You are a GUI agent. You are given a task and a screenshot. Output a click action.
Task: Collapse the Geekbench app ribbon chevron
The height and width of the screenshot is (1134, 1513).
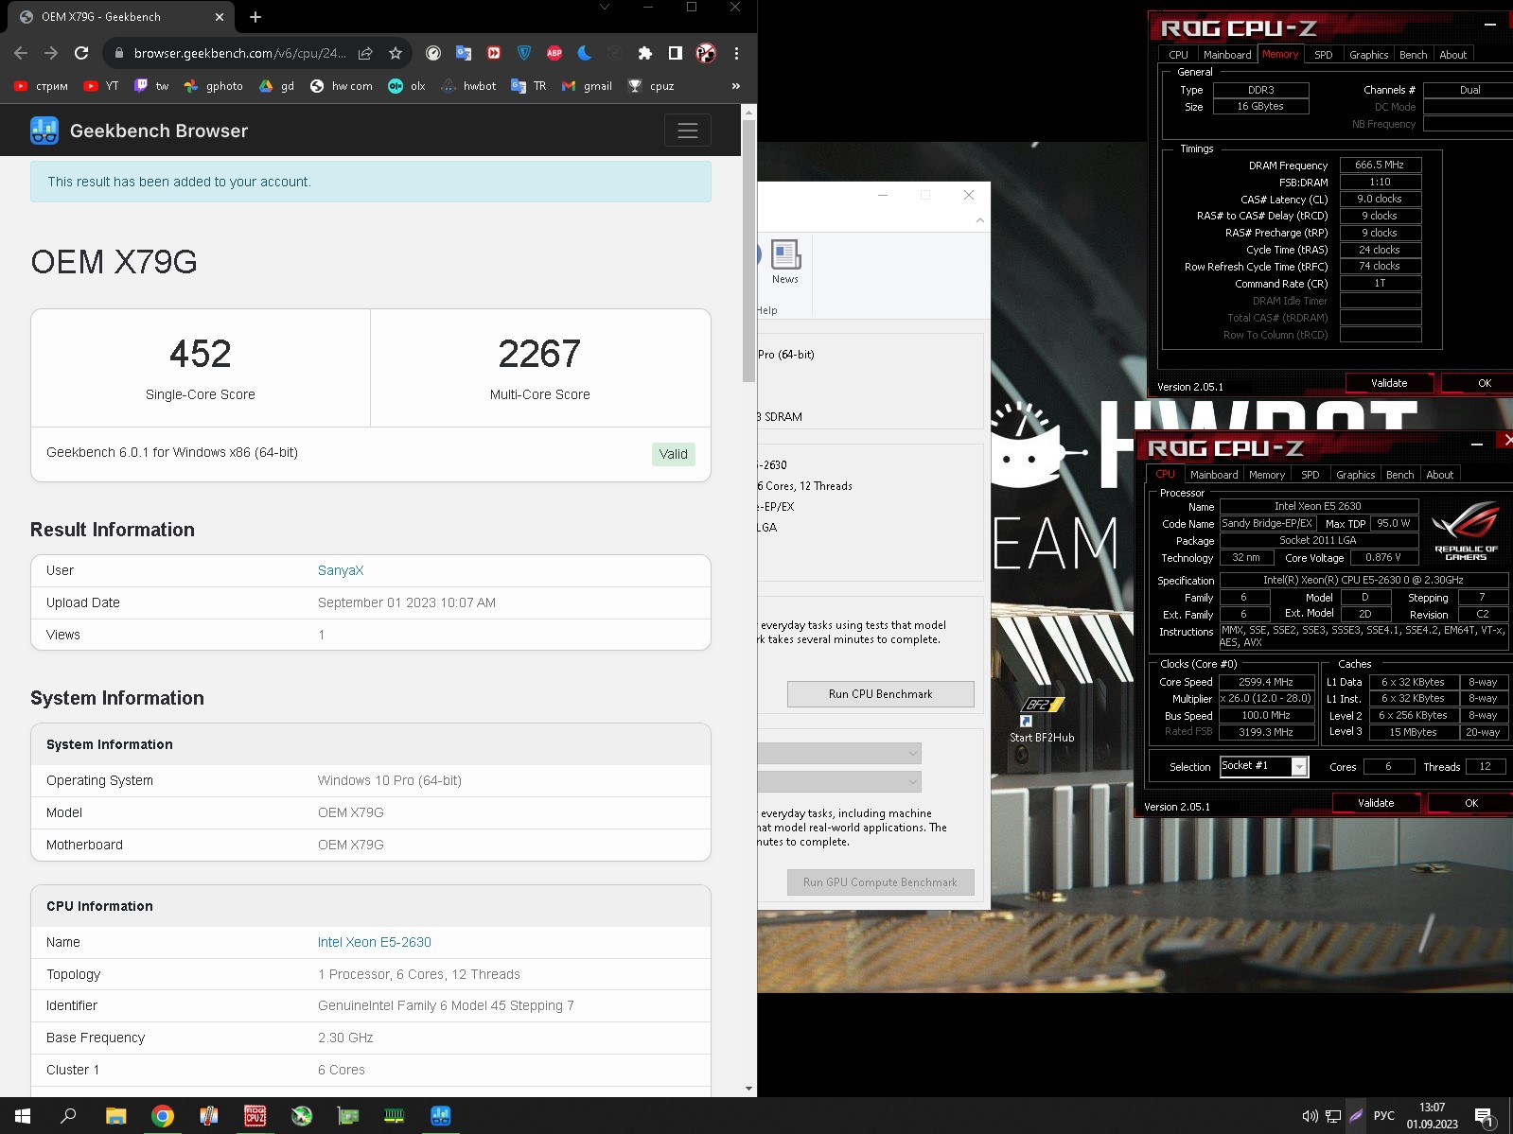point(980,220)
